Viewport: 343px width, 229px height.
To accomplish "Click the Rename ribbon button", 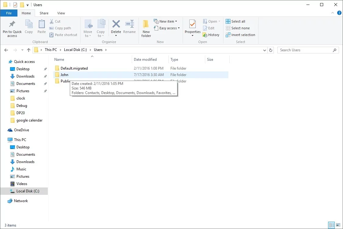I will point(129,27).
